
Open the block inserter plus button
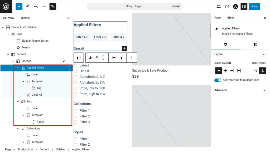tap(19, 6)
